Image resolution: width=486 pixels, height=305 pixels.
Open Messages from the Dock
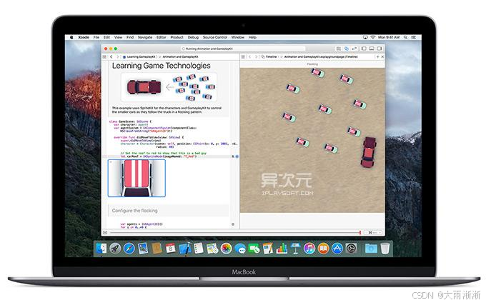click(240, 249)
